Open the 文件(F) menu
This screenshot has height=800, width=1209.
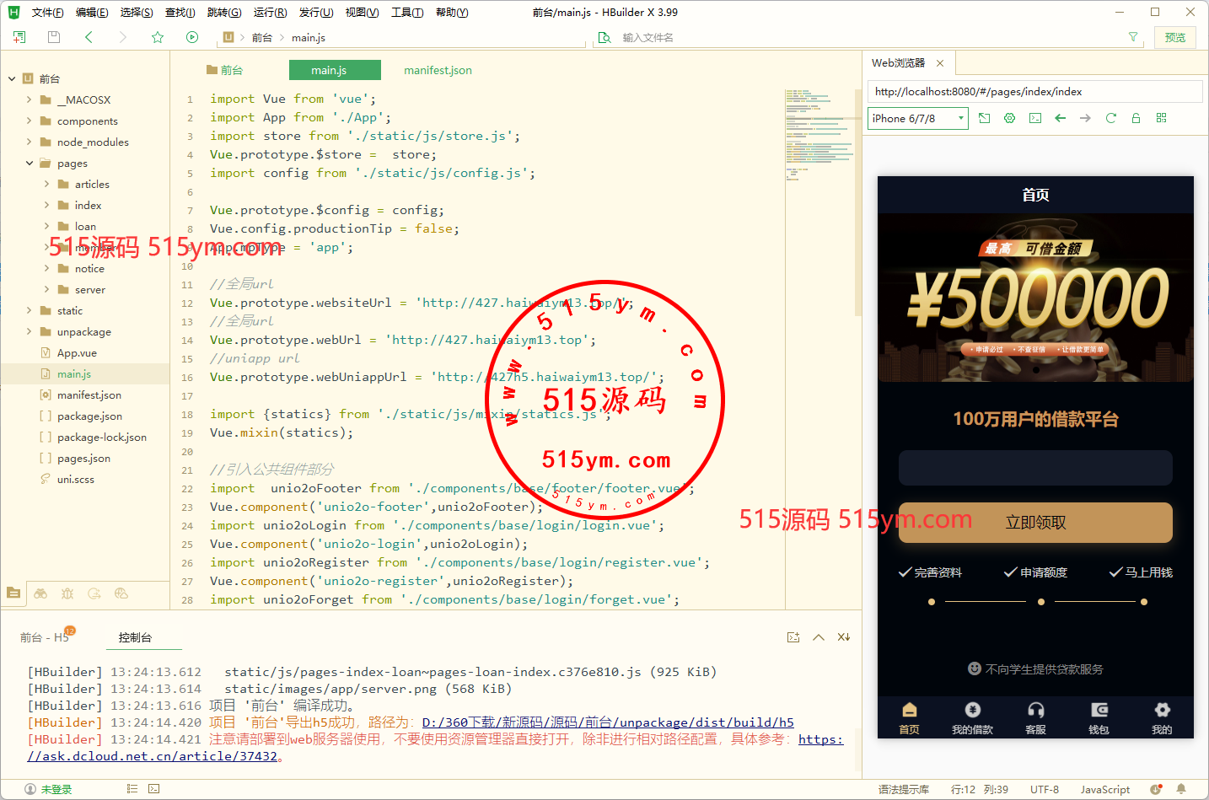click(48, 13)
